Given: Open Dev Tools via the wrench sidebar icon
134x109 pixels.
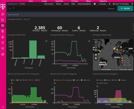Looking at the screenshot, I should [x=3, y=43].
